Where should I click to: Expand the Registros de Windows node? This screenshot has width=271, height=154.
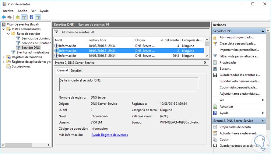[3, 57]
